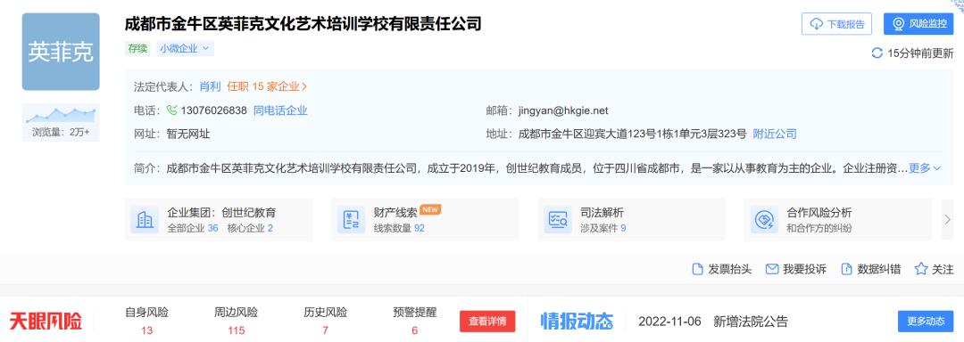
Task: Click the 英菲克 company logo thumbnail
Action: coord(61,52)
